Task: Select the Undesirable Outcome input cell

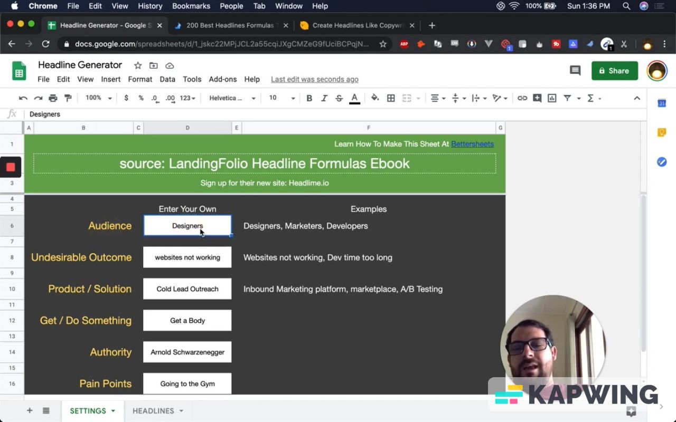Action: point(187,257)
